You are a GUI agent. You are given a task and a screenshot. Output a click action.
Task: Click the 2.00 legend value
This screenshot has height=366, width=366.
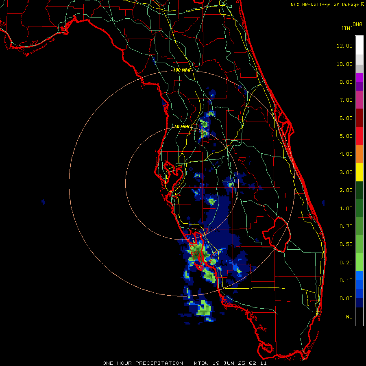click(346, 190)
